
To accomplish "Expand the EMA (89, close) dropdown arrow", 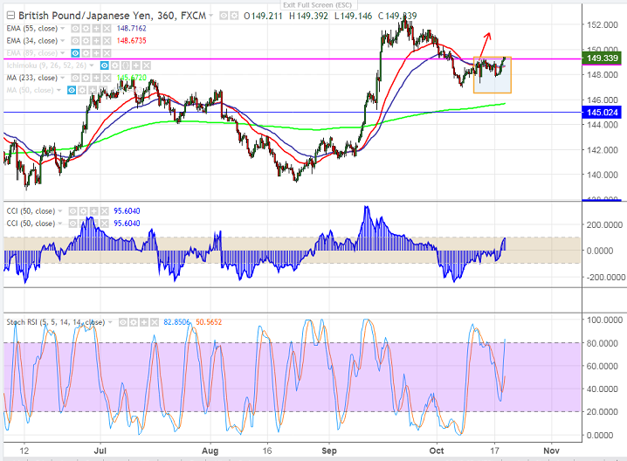I will point(62,53).
